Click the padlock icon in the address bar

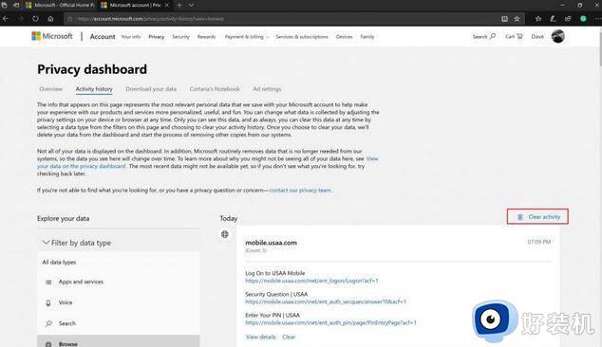click(70, 18)
